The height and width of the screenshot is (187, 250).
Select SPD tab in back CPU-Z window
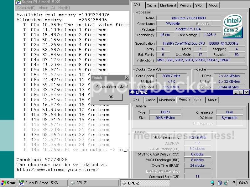pyautogui.click(x=198, y=5)
